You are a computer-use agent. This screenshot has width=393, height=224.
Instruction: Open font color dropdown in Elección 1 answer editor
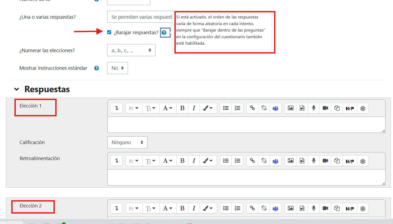click(168, 108)
